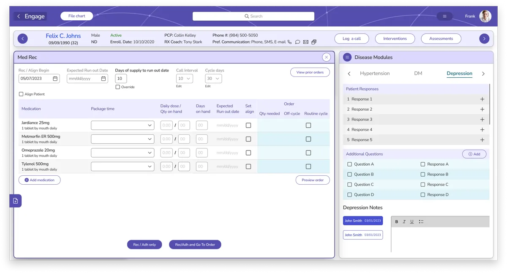507x273 pixels.
Task: Open the Disease Modules menu icon
Action: click(347, 57)
